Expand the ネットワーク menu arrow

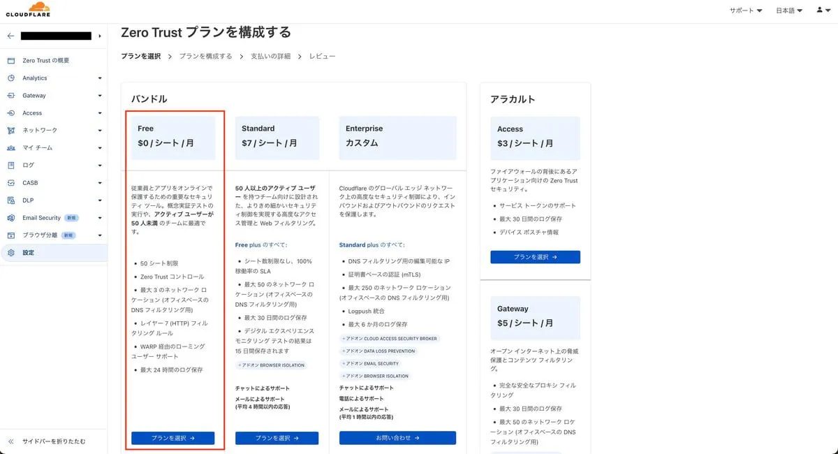click(x=100, y=131)
